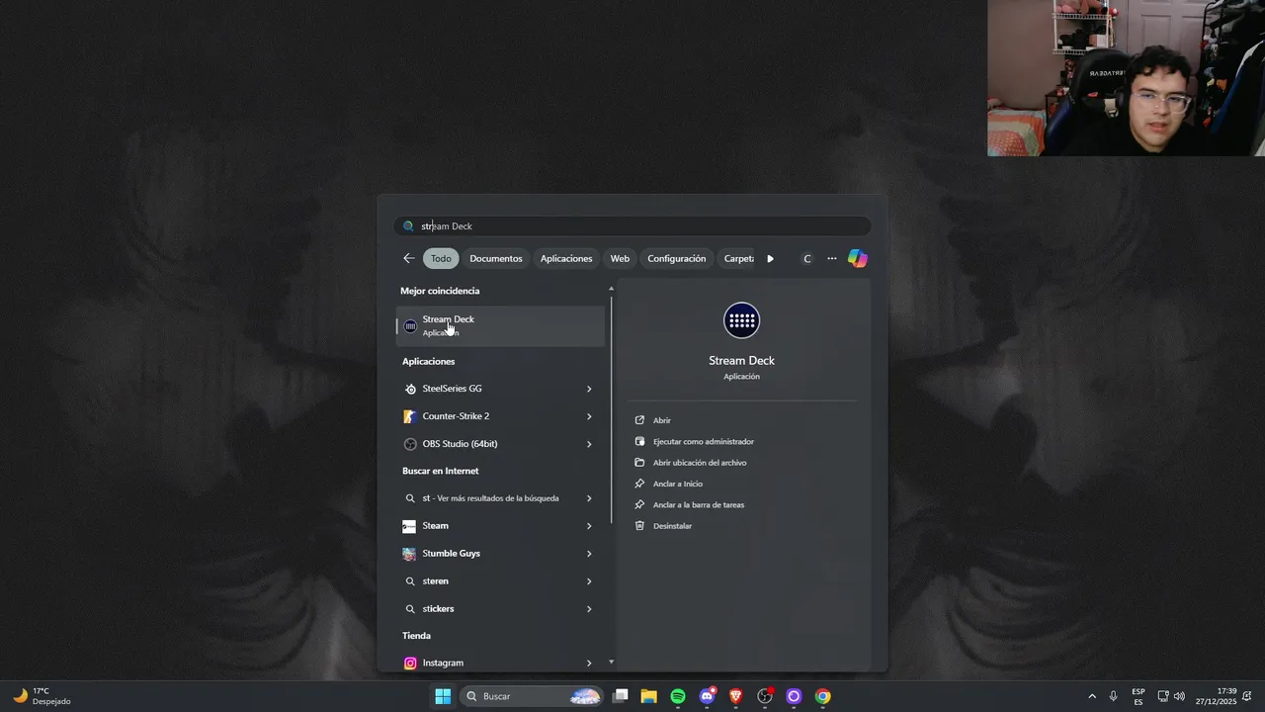Viewport: 1265px width, 712px height.
Task: Open 'st - Ver más resultados de la búsqueda'
Action: point(500,498)
